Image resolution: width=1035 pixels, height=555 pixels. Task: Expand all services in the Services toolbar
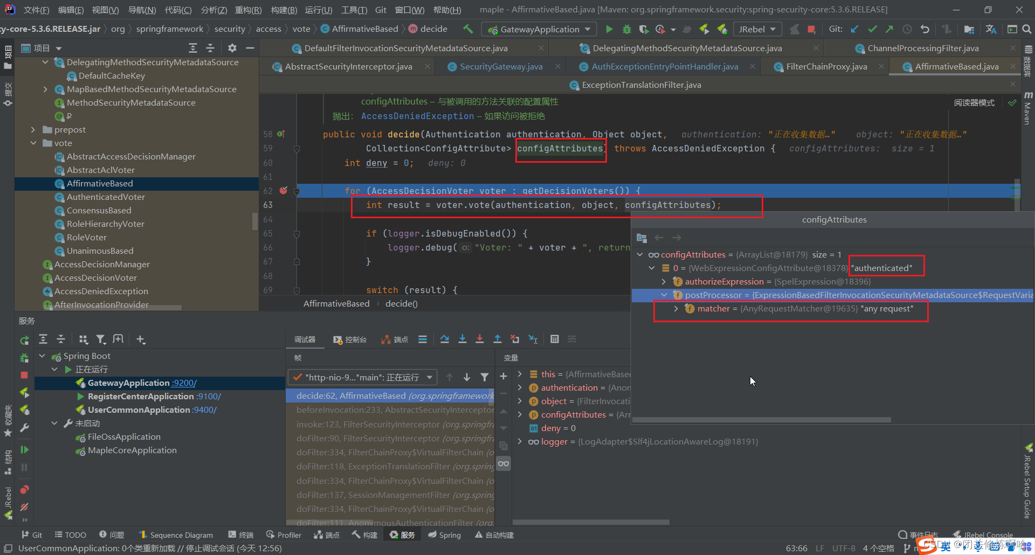43,339
